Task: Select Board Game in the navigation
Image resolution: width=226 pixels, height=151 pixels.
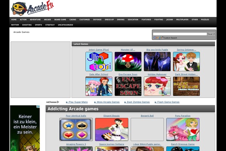Action: (x=60, y=20)
